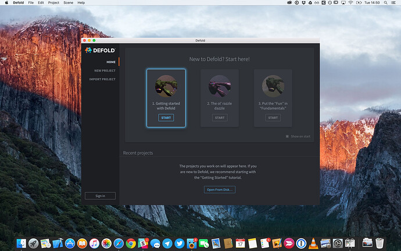
Task: Open Finder from the dock
Action: point(21,242)
